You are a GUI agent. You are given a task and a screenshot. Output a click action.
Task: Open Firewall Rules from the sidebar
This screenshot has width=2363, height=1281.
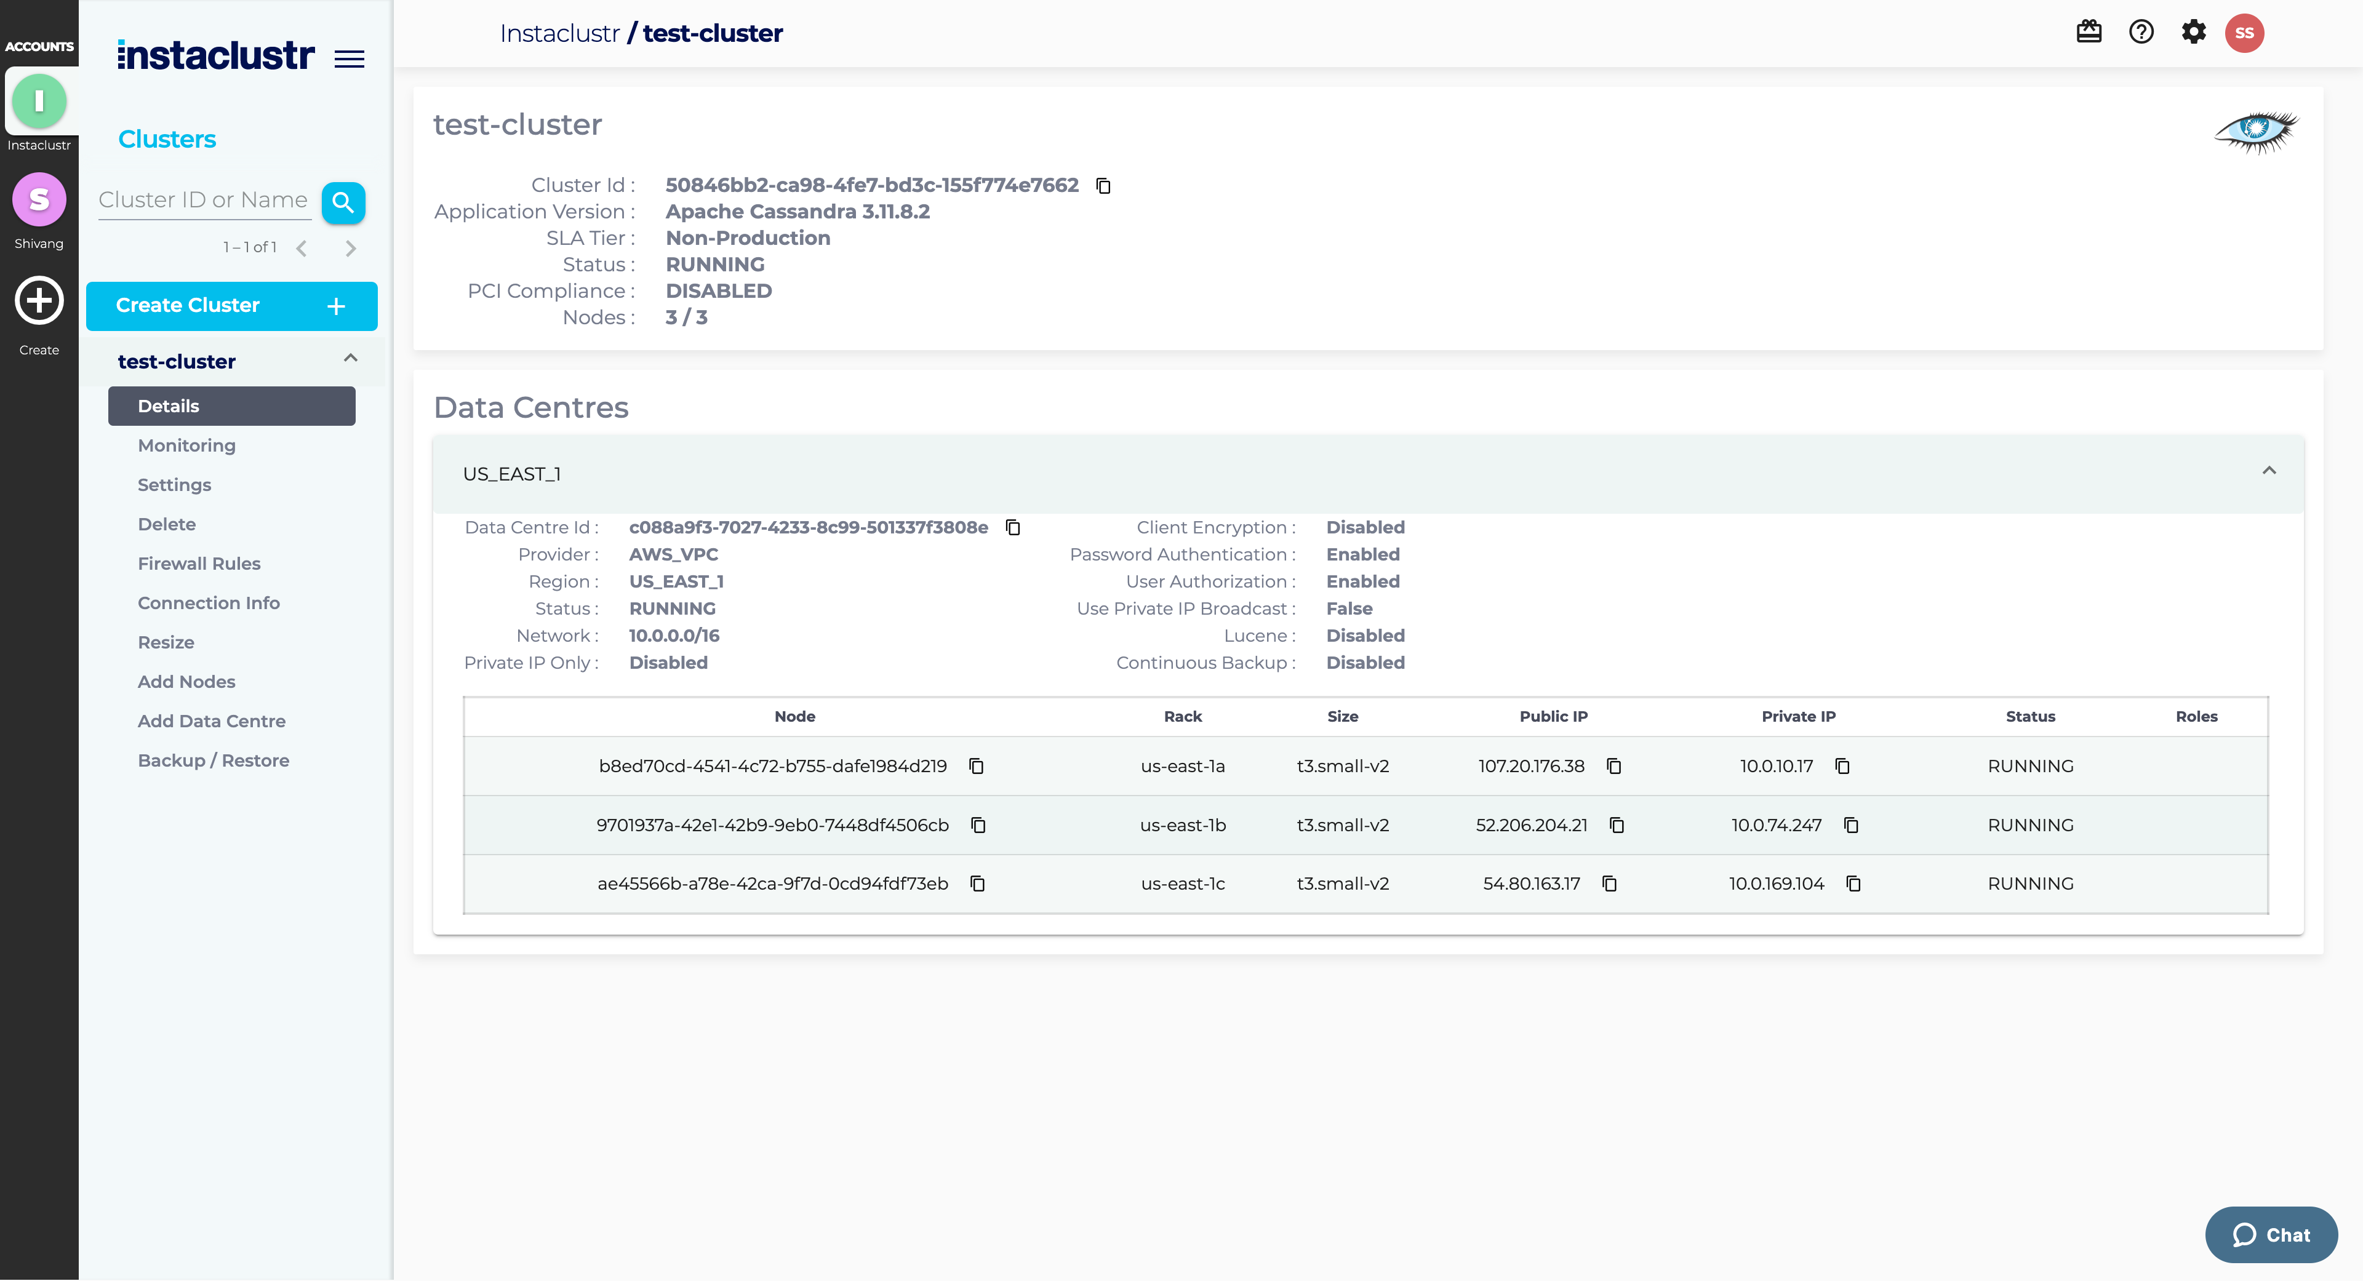pos(199,563)
